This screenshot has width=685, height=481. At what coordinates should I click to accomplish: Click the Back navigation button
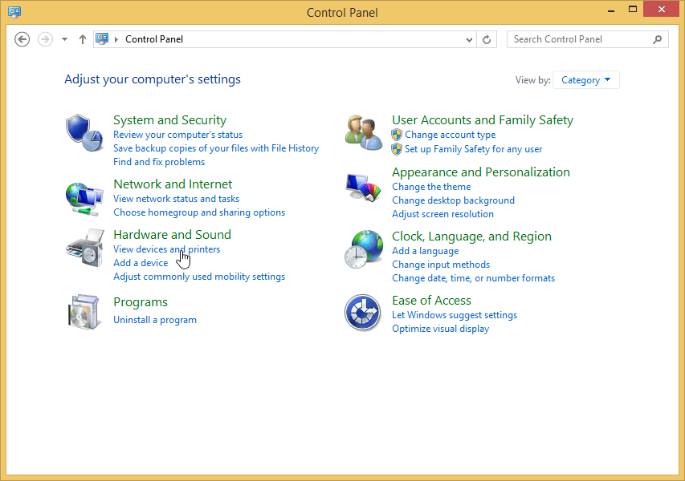22,39
